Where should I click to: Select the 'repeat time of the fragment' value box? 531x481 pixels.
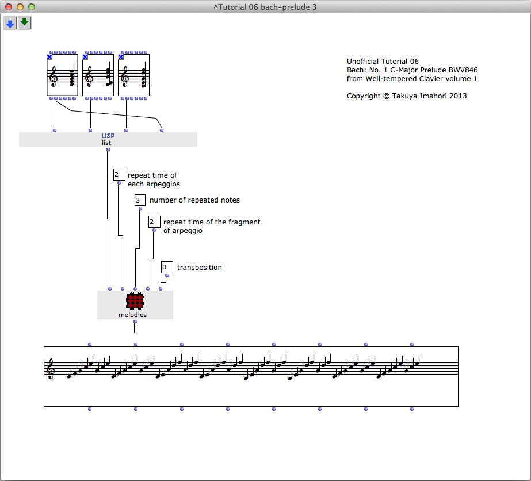click(154, 222)
